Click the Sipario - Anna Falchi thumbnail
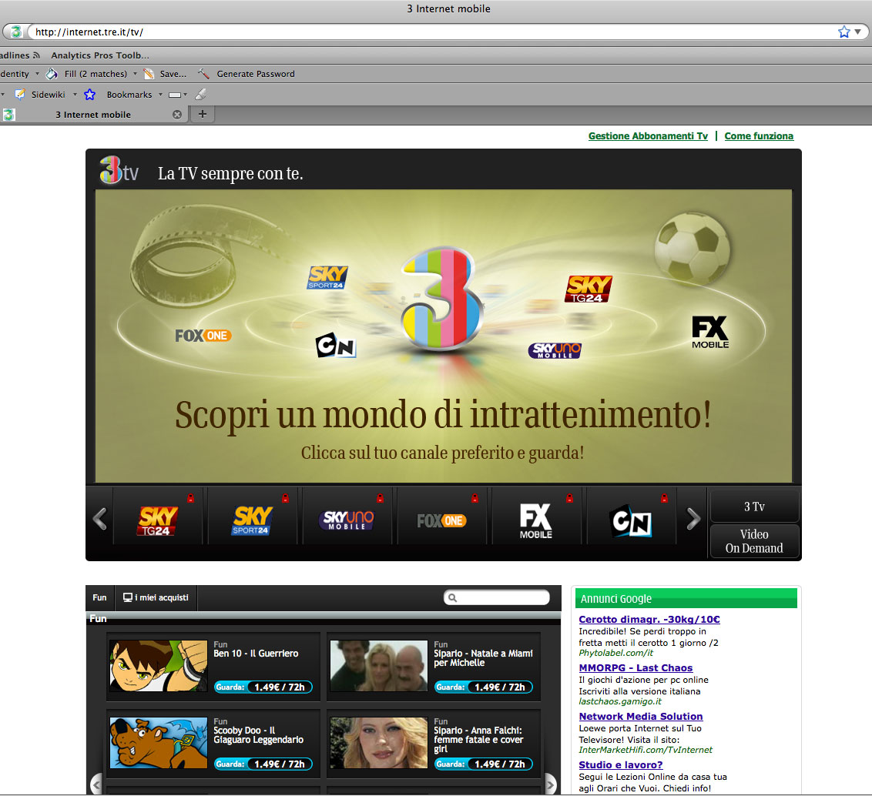 [x=379, y=743]
